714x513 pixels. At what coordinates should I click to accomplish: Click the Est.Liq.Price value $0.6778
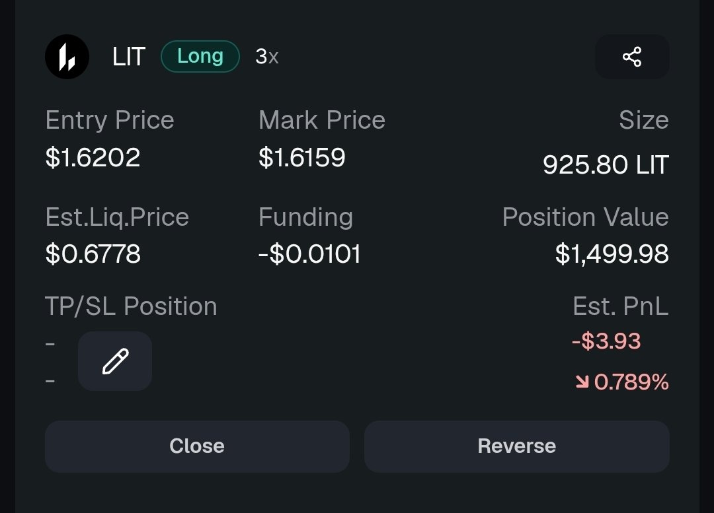click(x=93, y=254)
